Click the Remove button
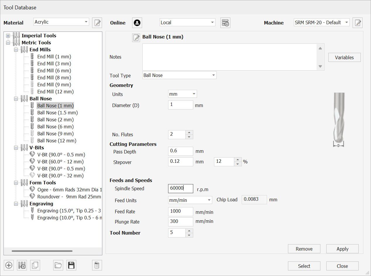The image size is (371, 276). [x=304, y=249]
